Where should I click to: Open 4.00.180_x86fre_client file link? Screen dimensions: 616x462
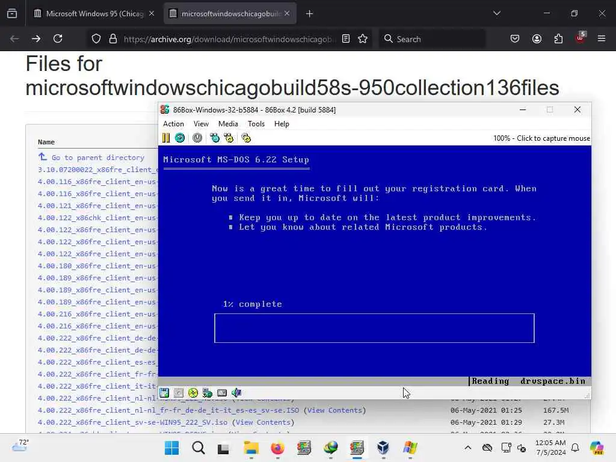point(98,266)
